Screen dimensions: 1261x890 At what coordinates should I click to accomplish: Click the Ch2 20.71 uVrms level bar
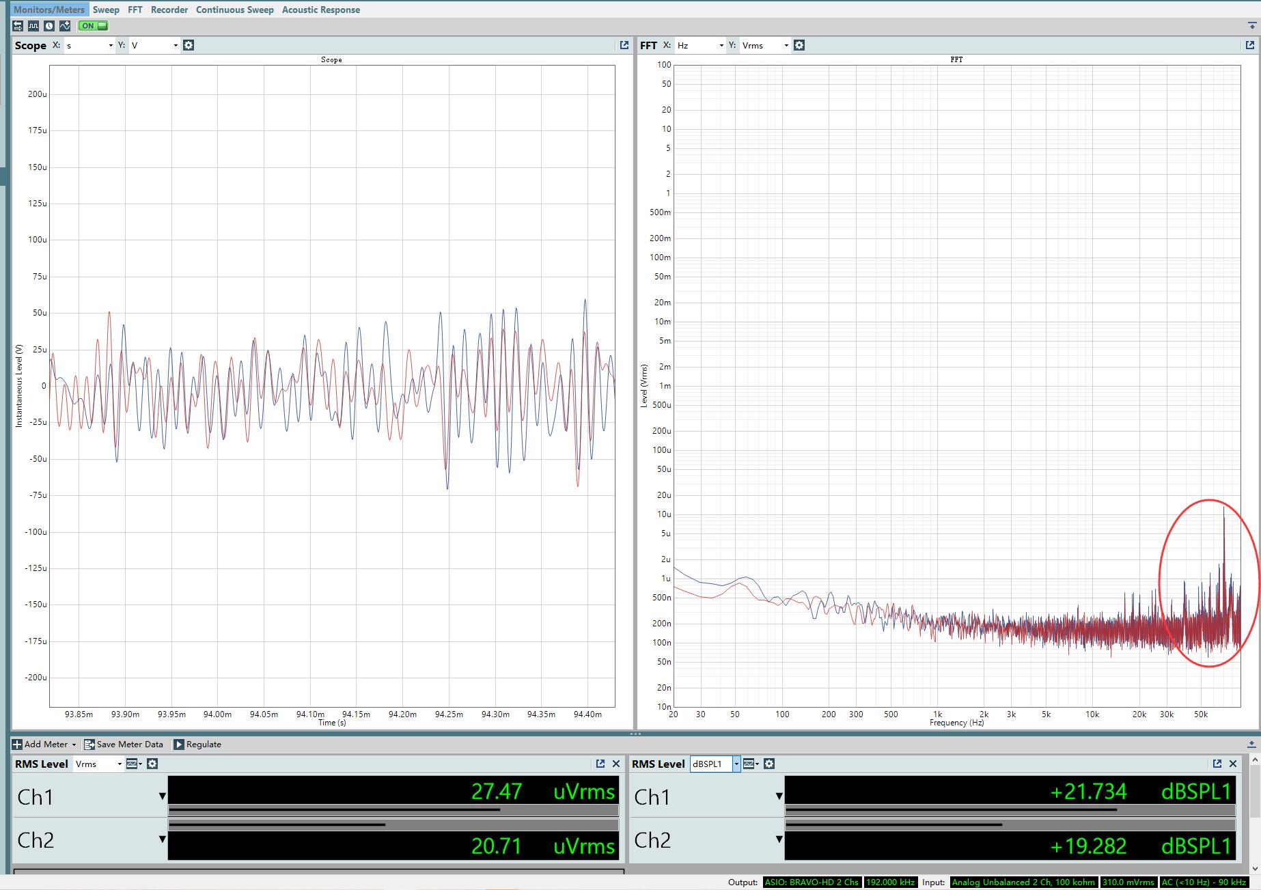tap(393, 824)
